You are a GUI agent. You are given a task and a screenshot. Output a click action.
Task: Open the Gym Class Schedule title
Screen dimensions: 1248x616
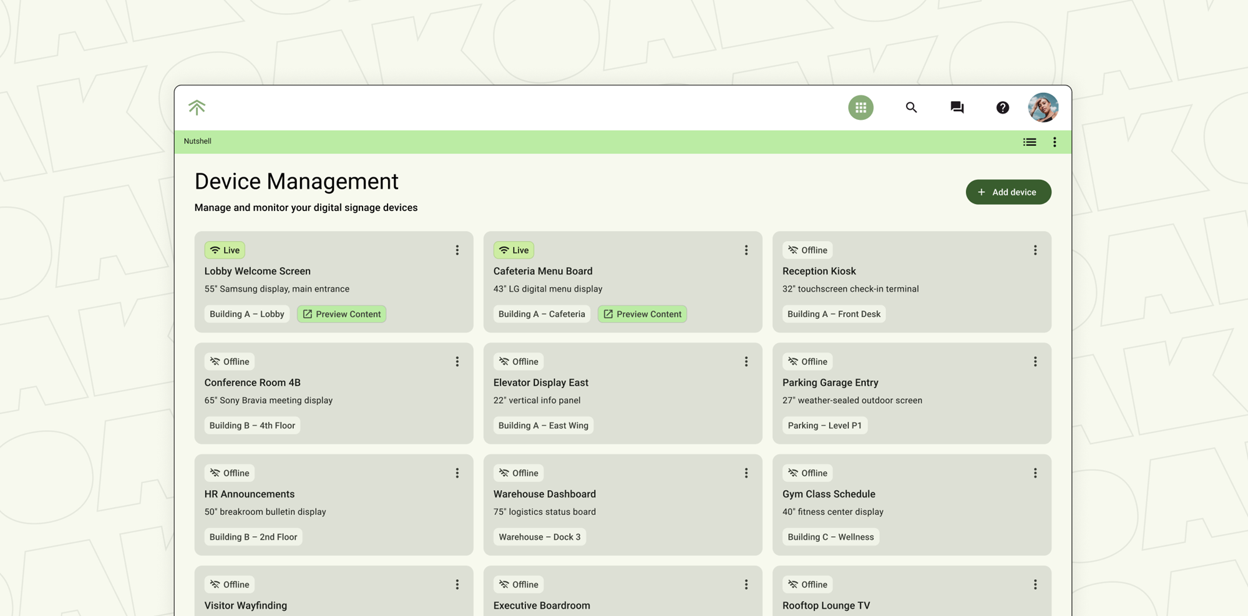(829, 494)
